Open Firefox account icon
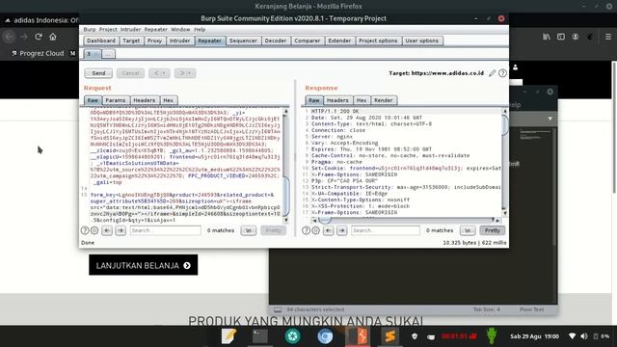This screenshot has width=617, height=347. tap(576, 37)
